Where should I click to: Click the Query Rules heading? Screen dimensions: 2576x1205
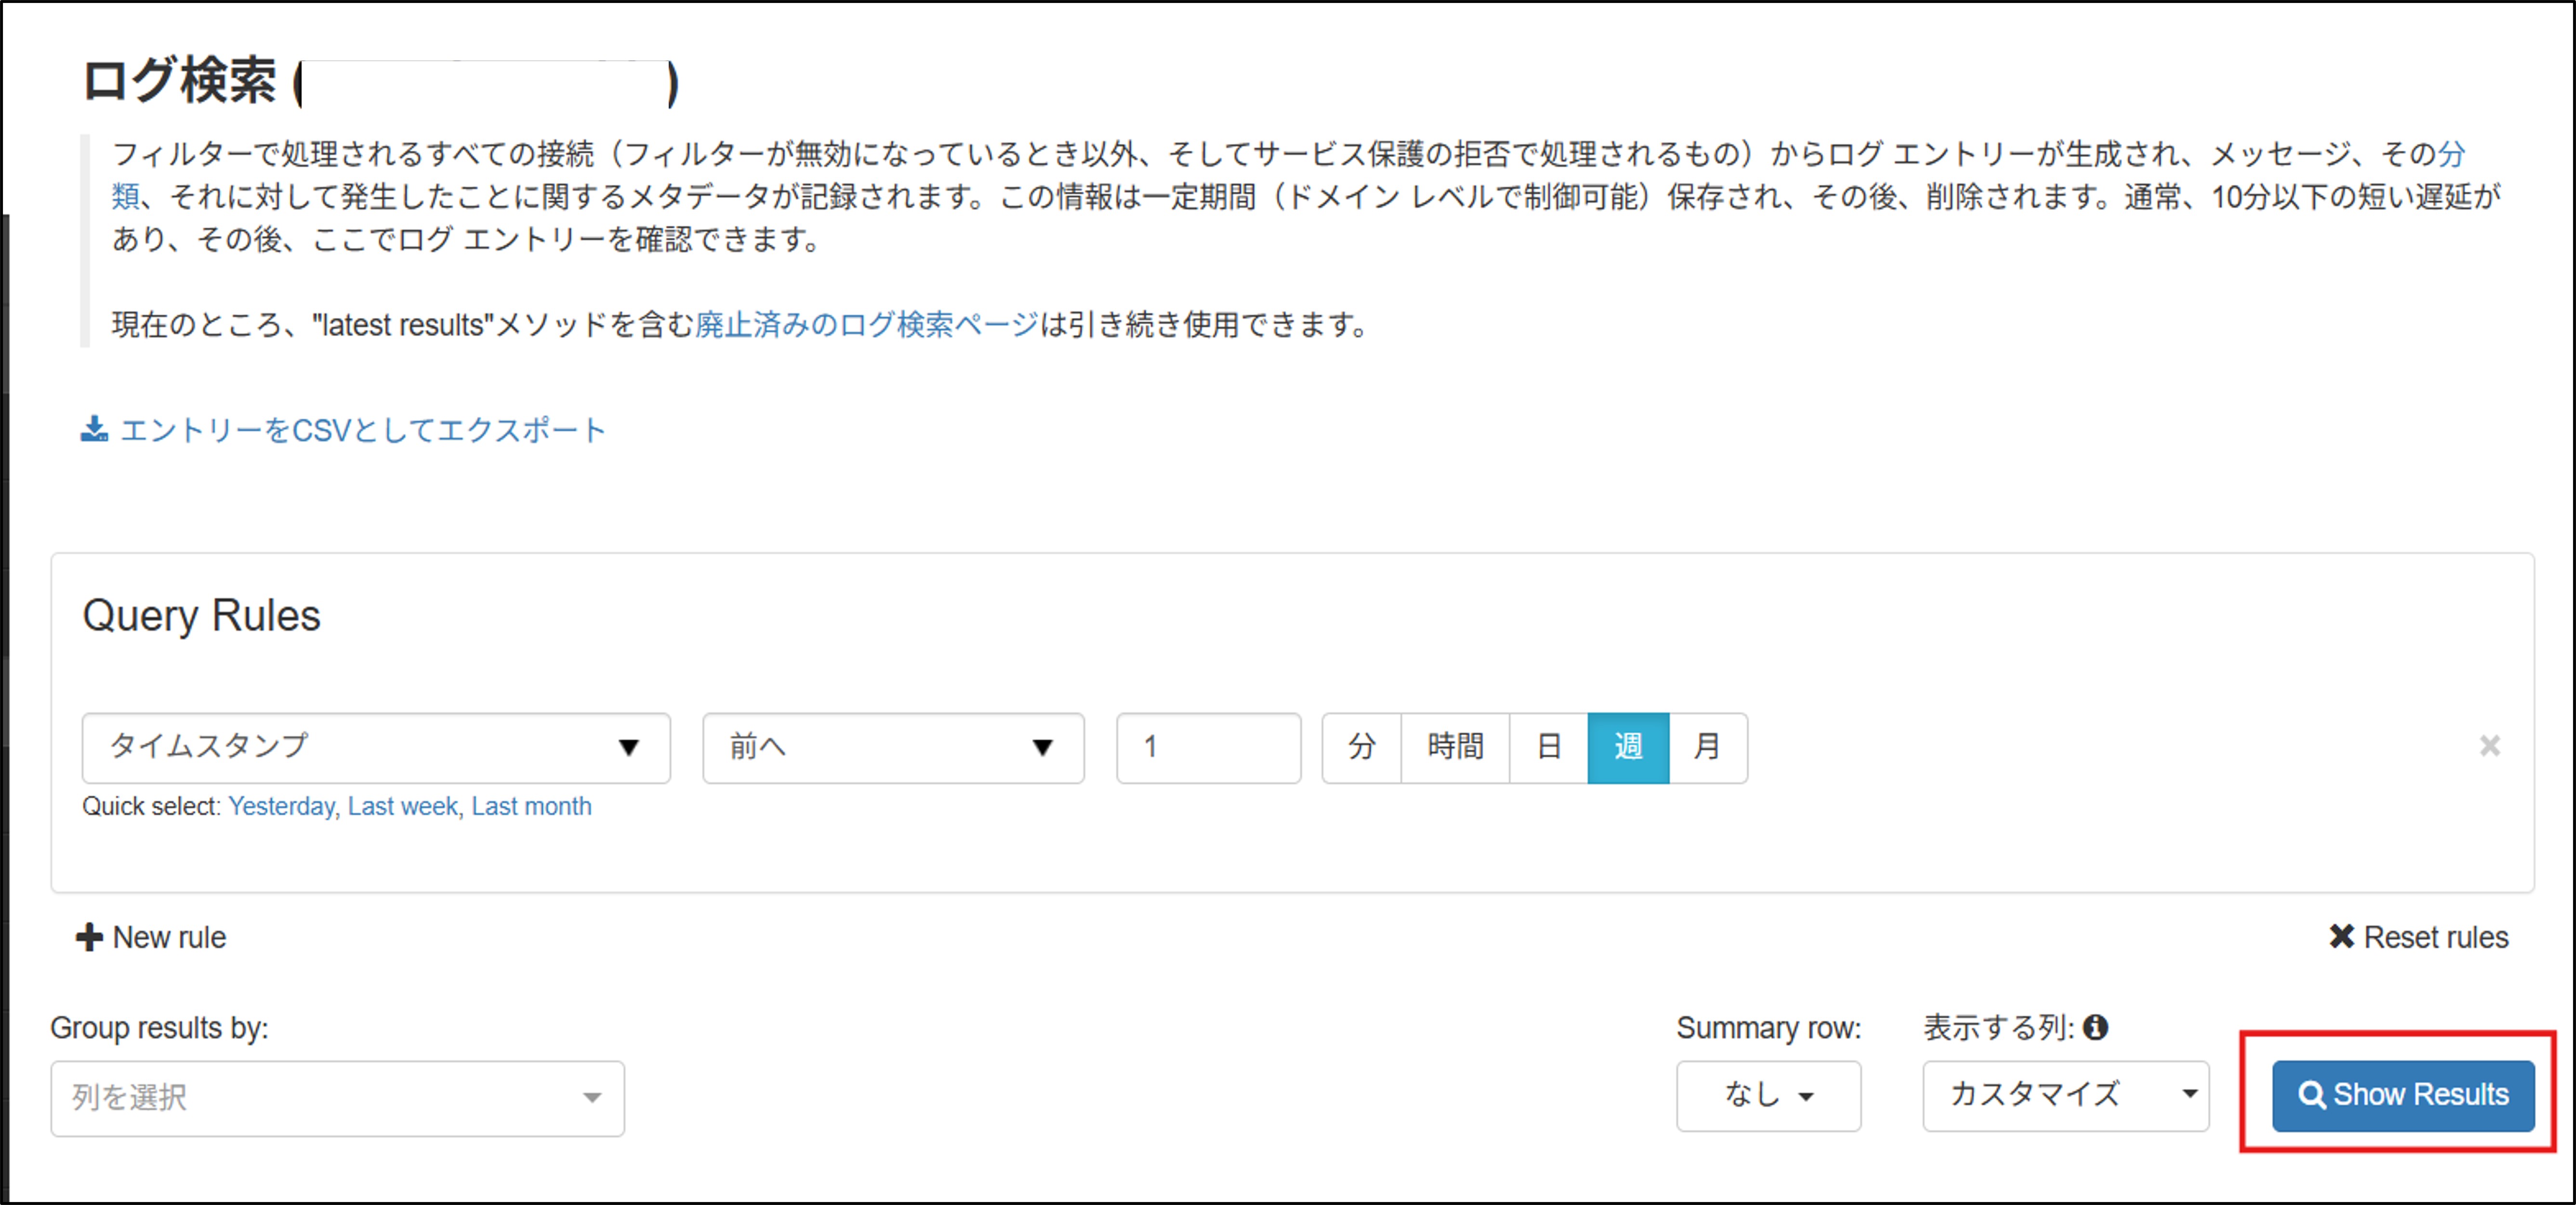pyautogui.click(x=201, y=615)
